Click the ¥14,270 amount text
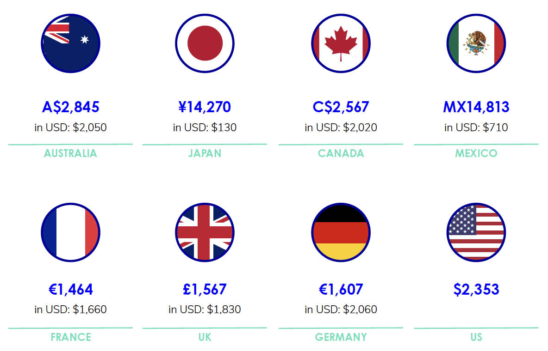548x351 pixels. pos(205,107)
